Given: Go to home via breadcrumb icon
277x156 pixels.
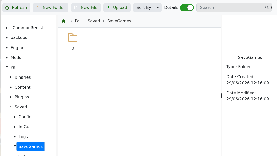Looking at the screenshot, I should click(x=64, y=21).
